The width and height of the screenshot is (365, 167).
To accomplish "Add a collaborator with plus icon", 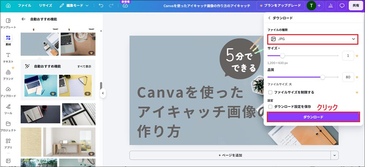I will point(319,5).
